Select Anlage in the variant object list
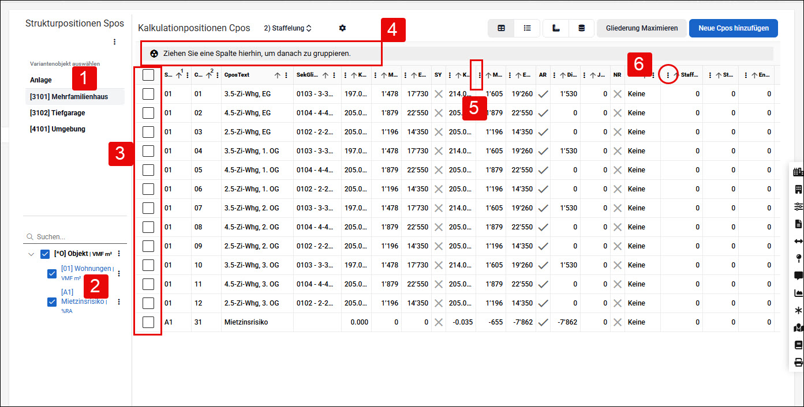Image resolution: width=804 pixels, height=407 pixels. [41, 80]
